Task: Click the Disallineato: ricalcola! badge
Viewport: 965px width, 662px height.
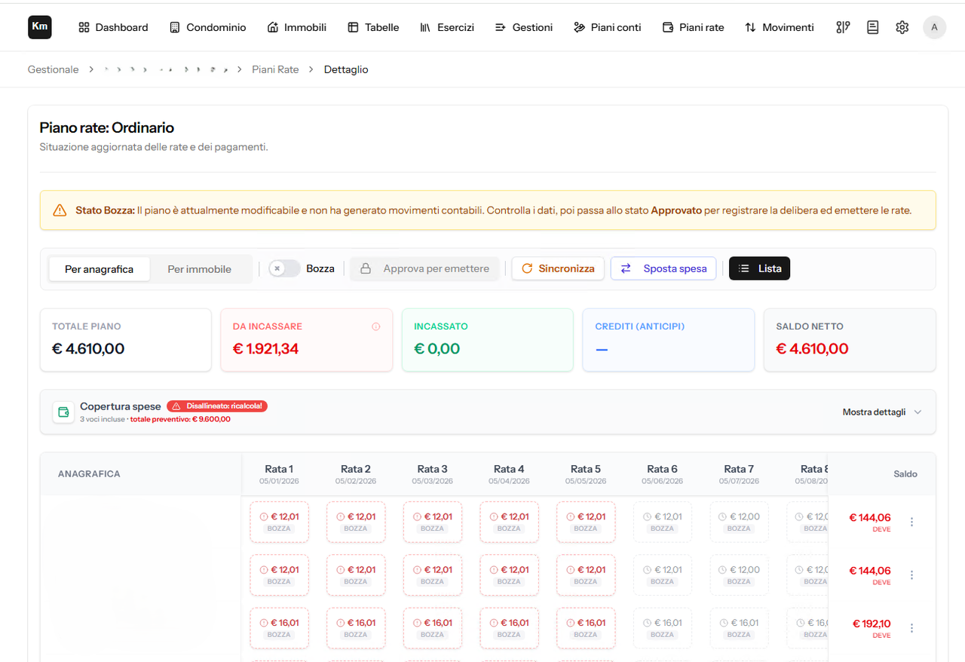Action: coord(217,406)
